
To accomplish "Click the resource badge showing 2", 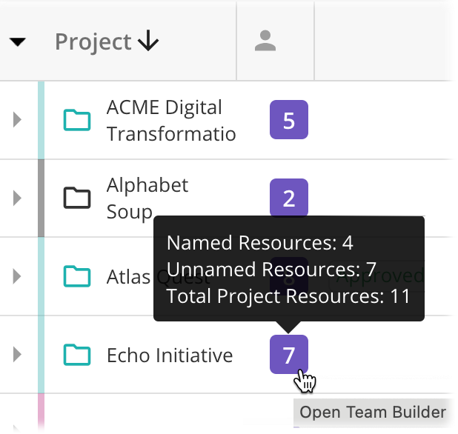I will pyautogui.click(x=288, y=197).
